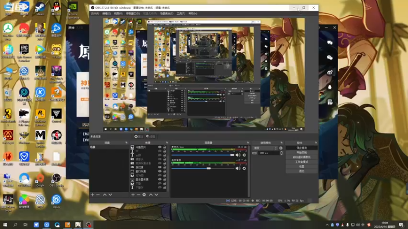This screenshot has width=408, height=229.
Task: Adjust the transition duration stepper arrows
Action: [282, 153]
